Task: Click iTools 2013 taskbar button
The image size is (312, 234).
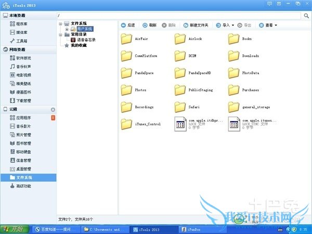Action: 154,229
